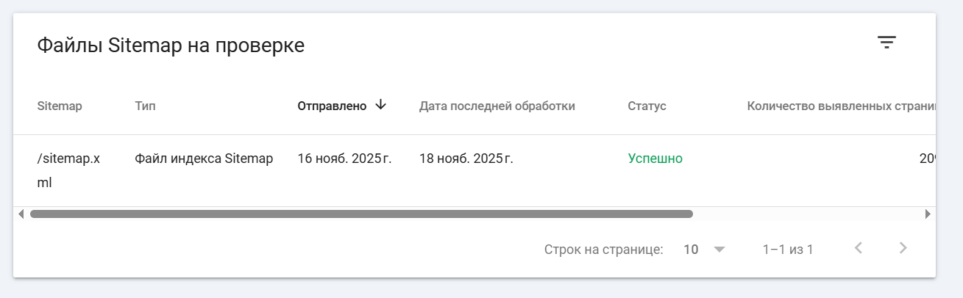Click the Количество выявленных страниц header

click(x=840, y=106)
